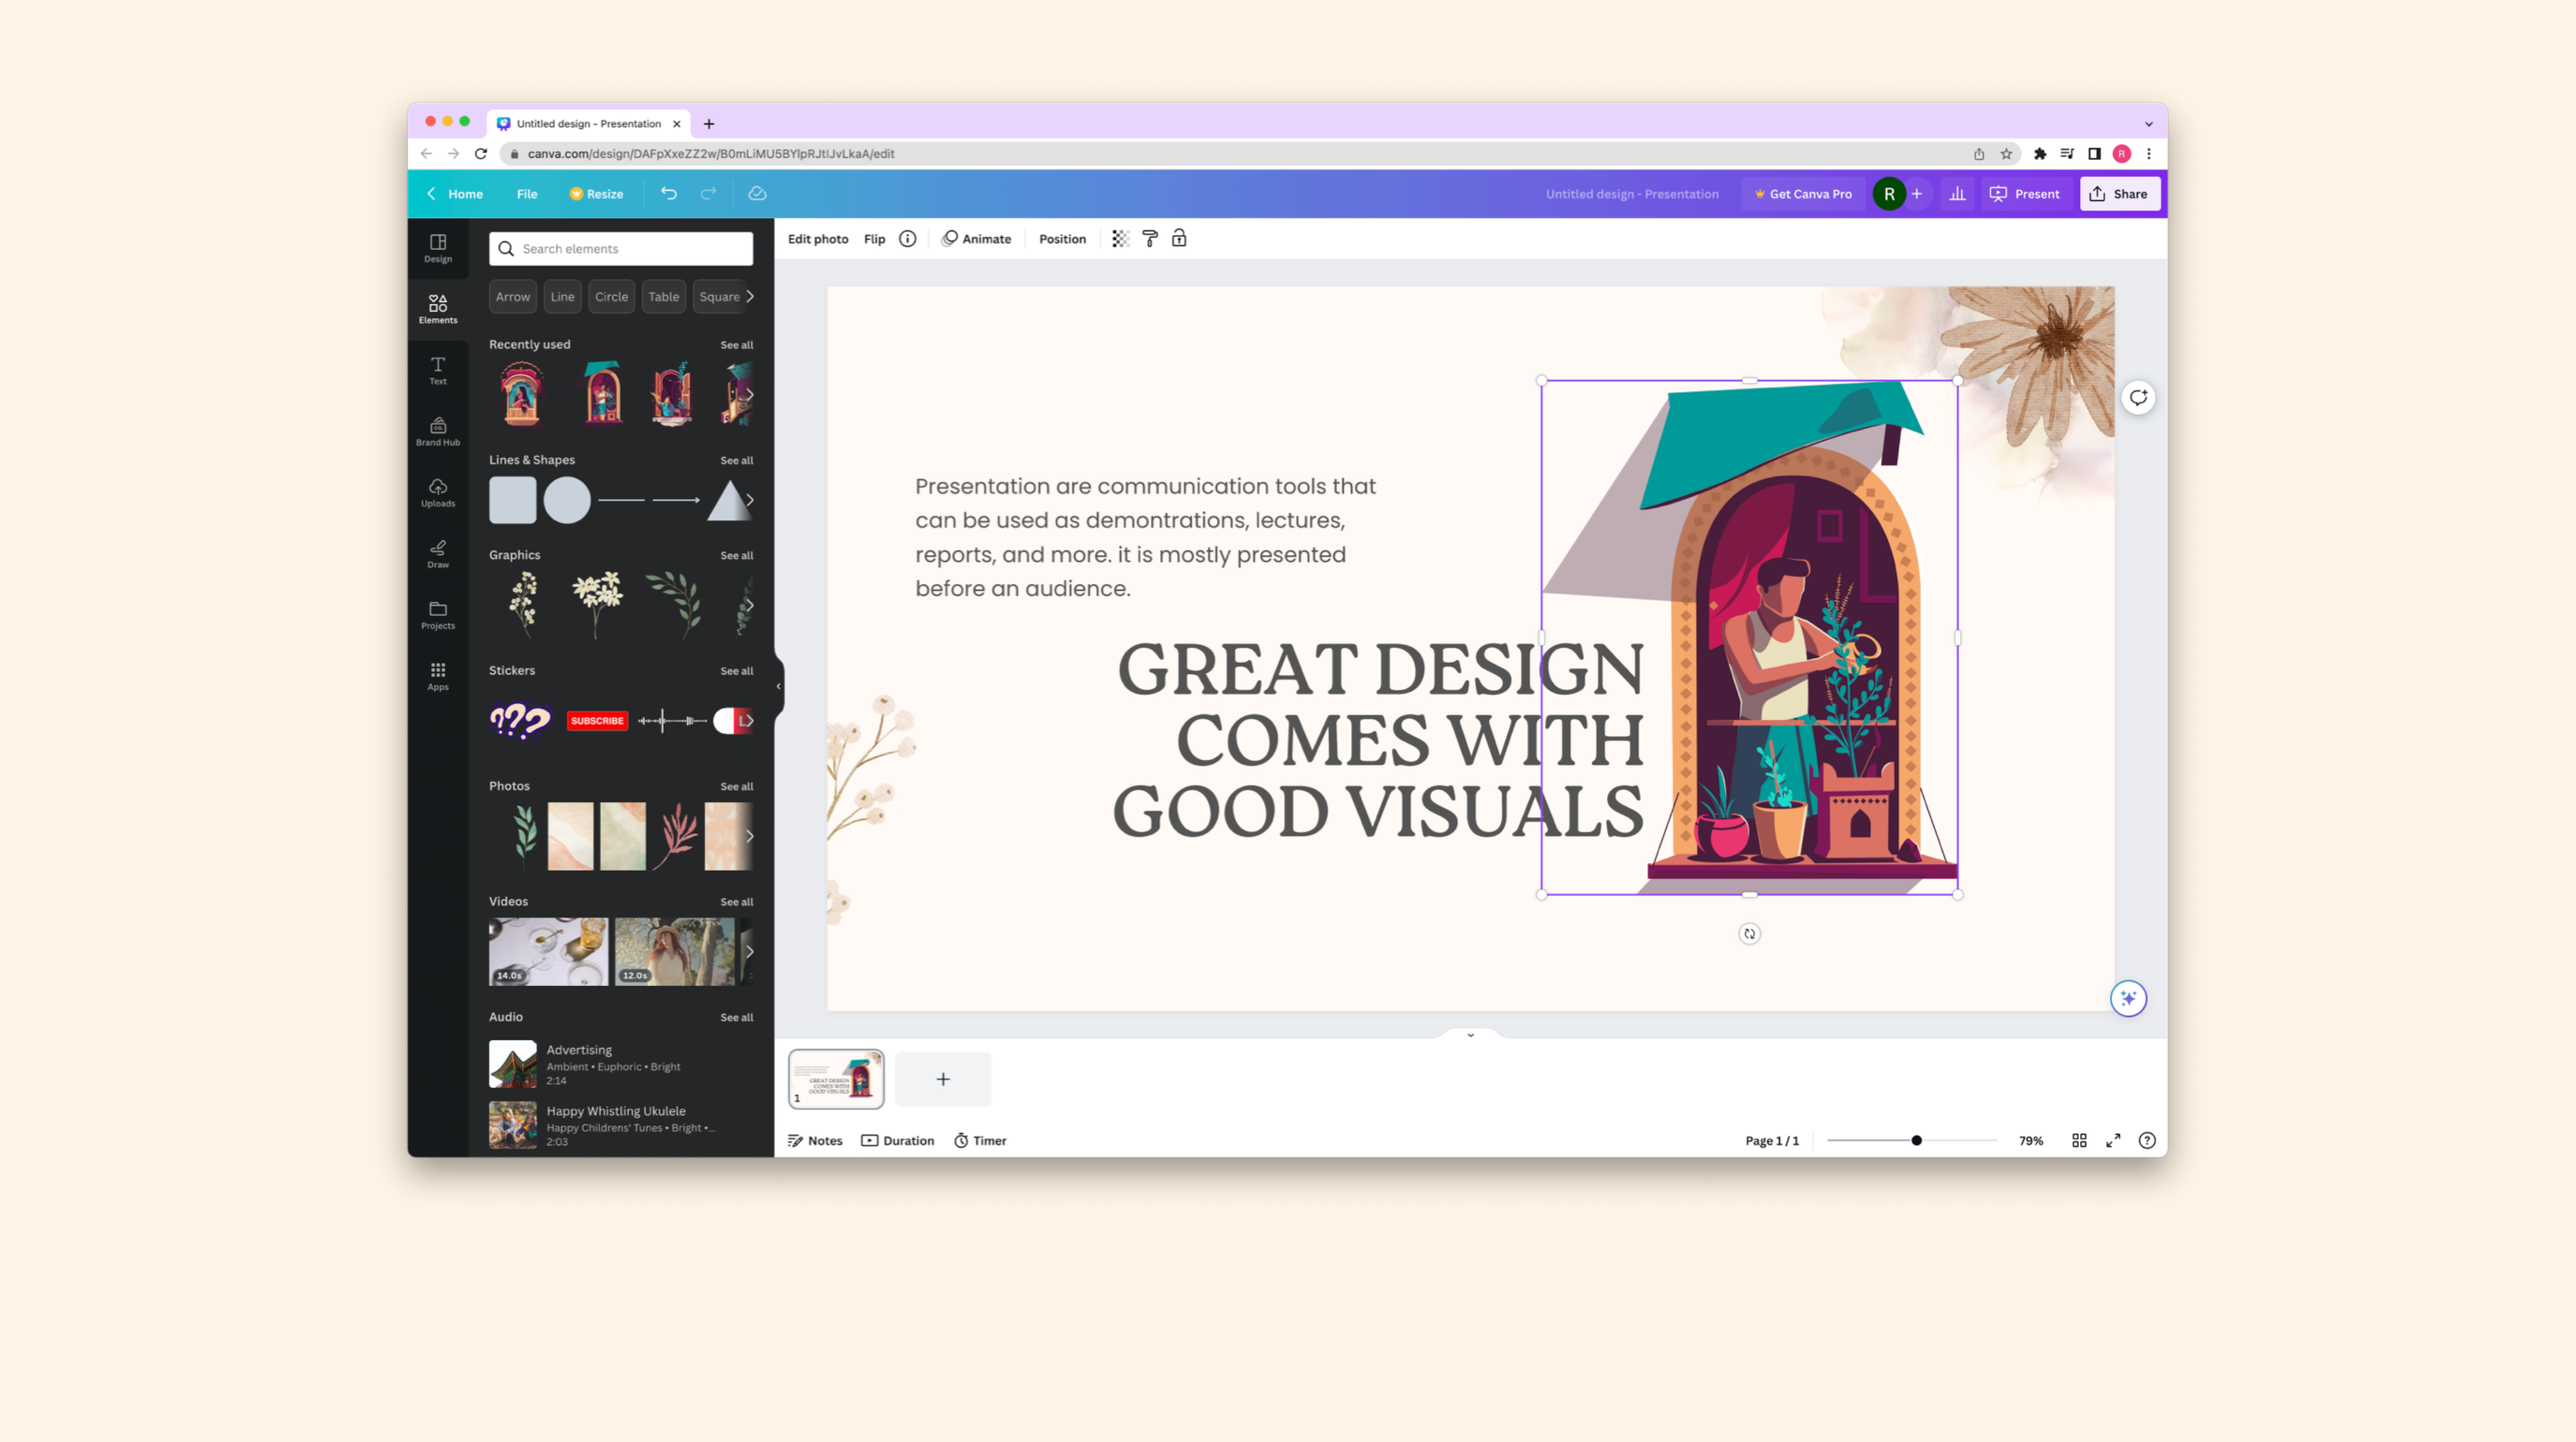Expand the Graphics row with the right chevron

click(x=750, y=604)
